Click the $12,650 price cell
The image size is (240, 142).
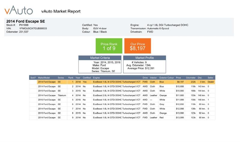point(180,104)
